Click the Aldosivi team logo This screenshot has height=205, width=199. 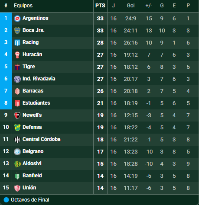[17, 164]
